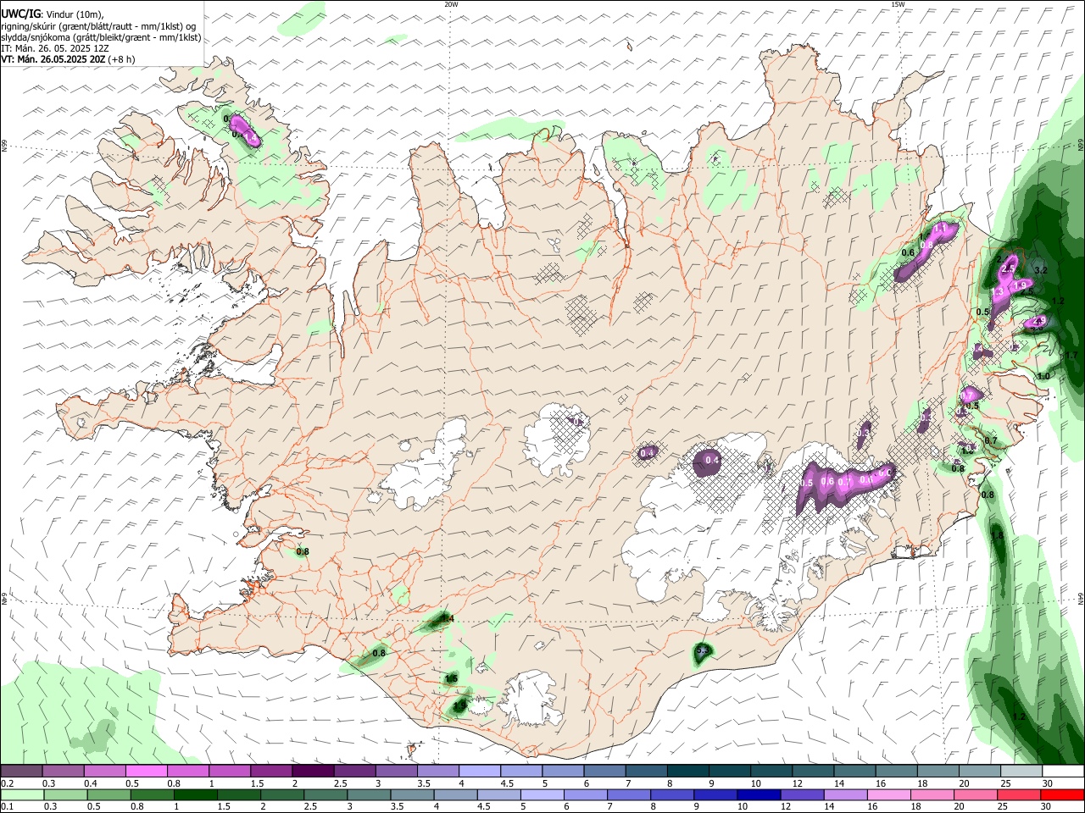Click the '1.8' rain value off southeast coast
Screen dimensions: 1085x813
997,536
